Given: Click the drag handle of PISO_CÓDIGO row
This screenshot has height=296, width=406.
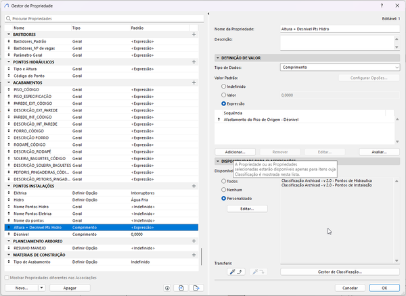Looking at the screenshot, I should [x=9, y=89].
